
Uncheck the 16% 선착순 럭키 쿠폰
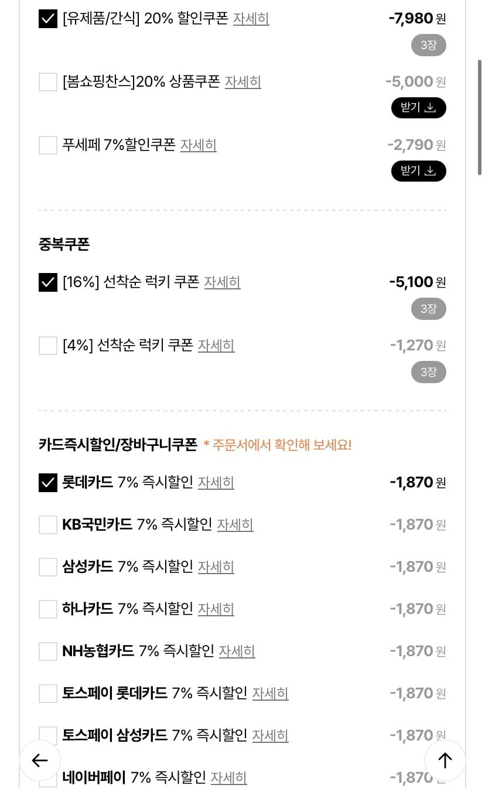pos(48,282)
